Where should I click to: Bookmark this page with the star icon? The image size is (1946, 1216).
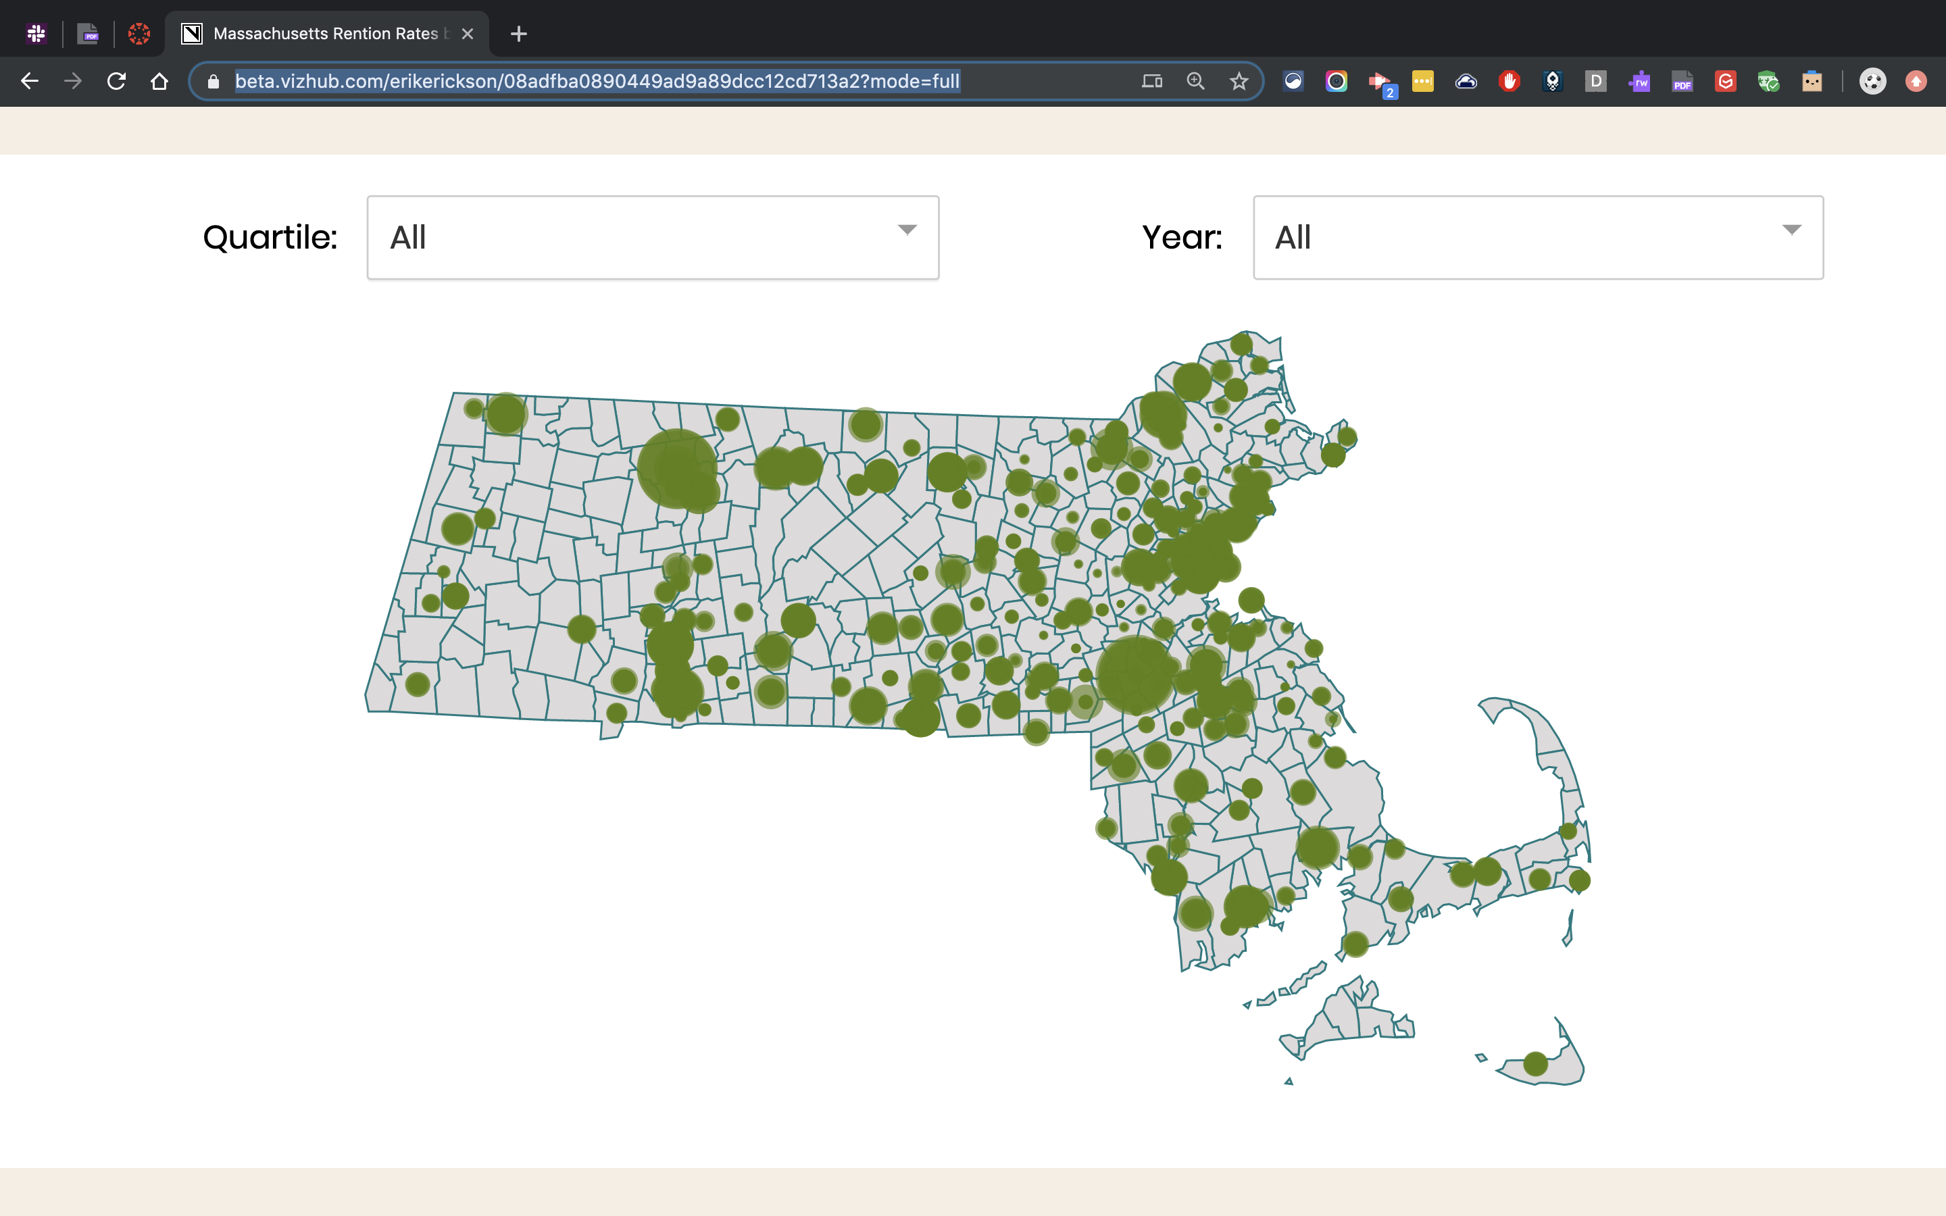pos(1239,81)
